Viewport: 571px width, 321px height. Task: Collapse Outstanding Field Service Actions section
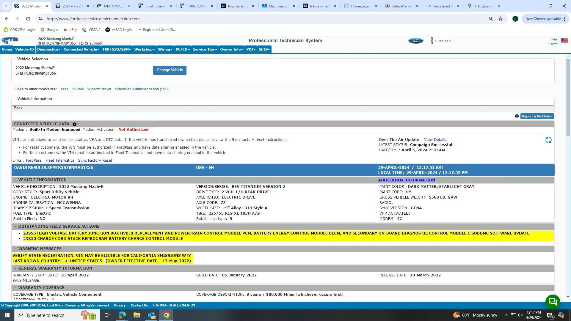[x=16, y=227]
